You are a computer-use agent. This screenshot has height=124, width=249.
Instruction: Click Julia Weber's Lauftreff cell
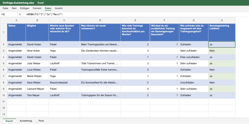[x=64, y=64]
